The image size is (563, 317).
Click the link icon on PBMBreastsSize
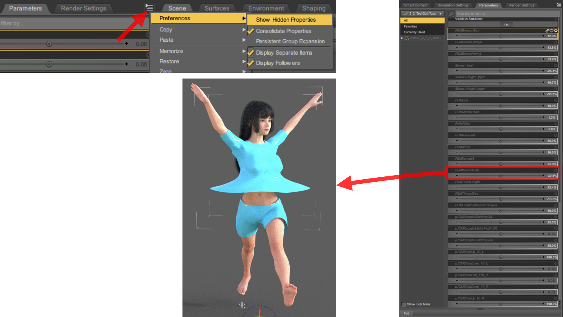[547, 31]
